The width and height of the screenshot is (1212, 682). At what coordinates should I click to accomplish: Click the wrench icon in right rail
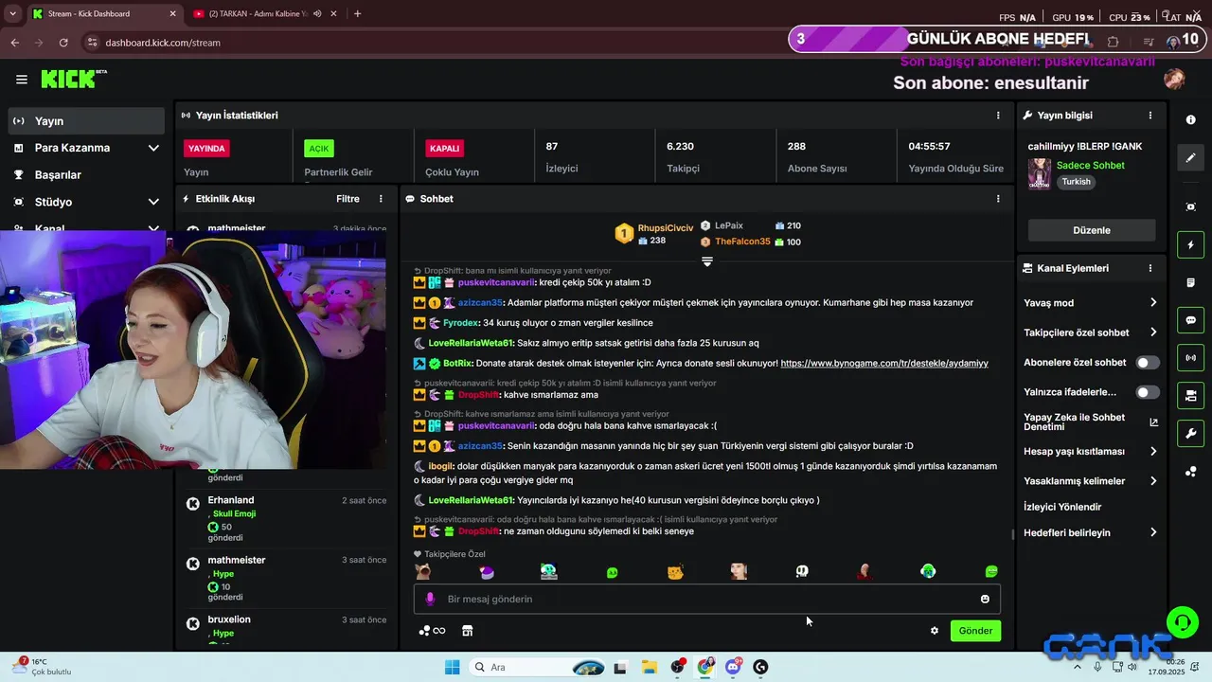(1191, 434)
